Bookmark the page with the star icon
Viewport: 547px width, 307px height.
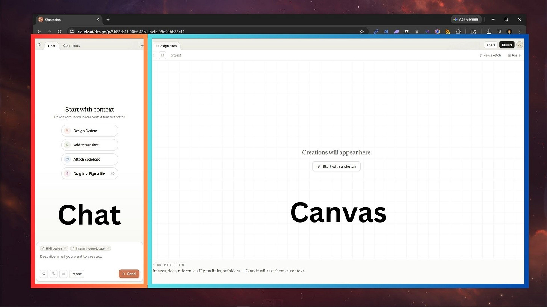[x=361, y=32]
